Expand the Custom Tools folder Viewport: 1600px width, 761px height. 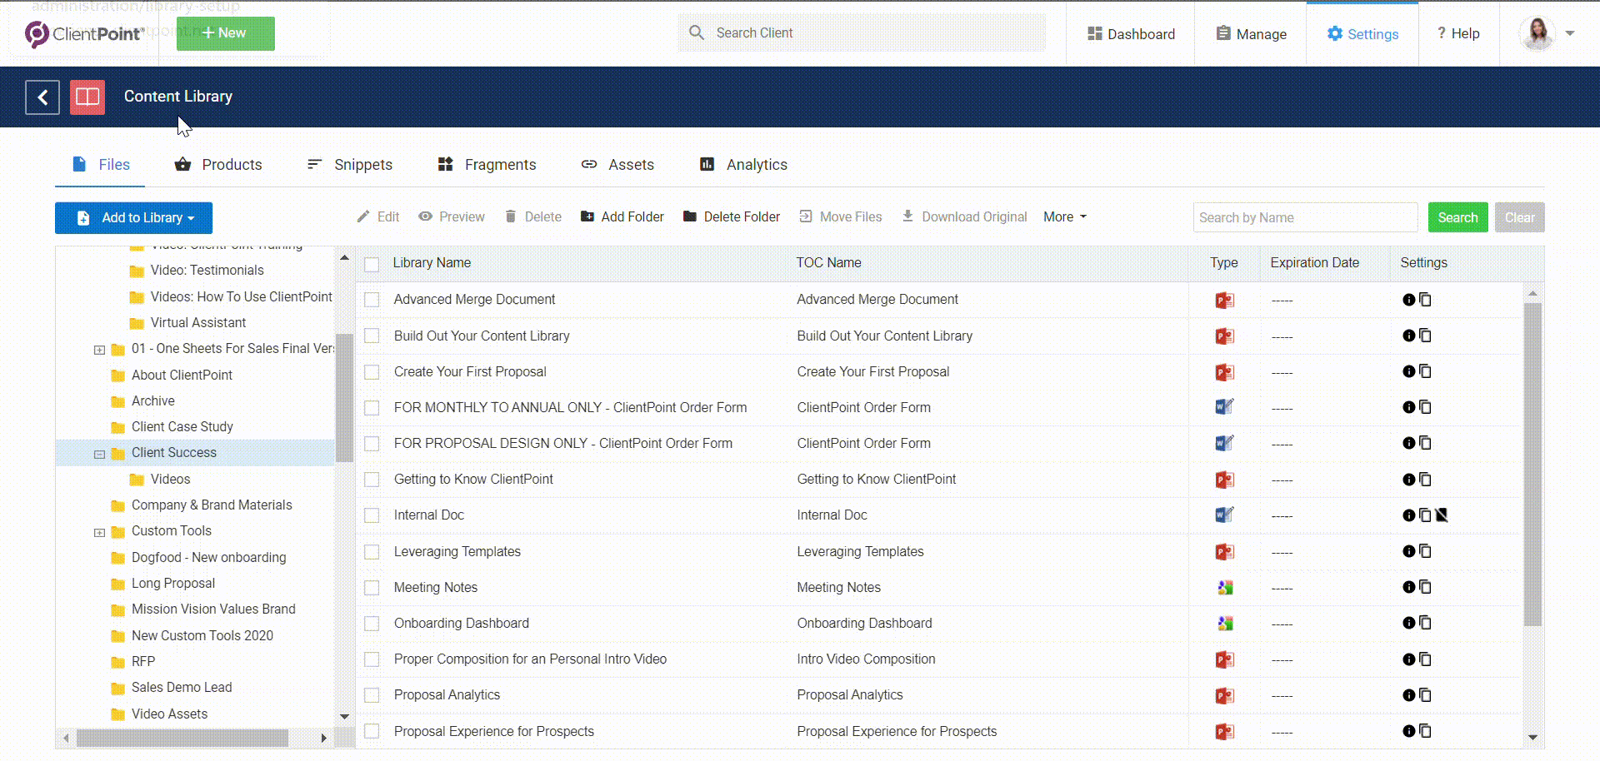99,532
